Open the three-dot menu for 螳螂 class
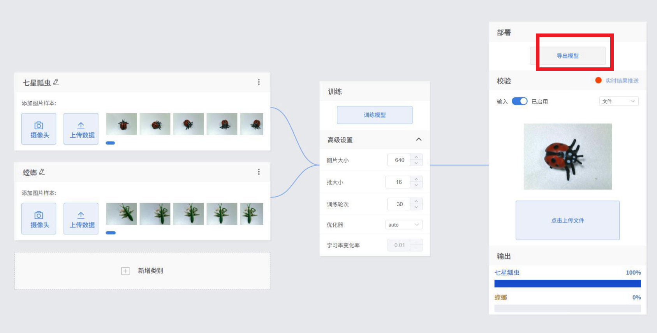Screen dimensions: 657x333 [x=259, y=172]
